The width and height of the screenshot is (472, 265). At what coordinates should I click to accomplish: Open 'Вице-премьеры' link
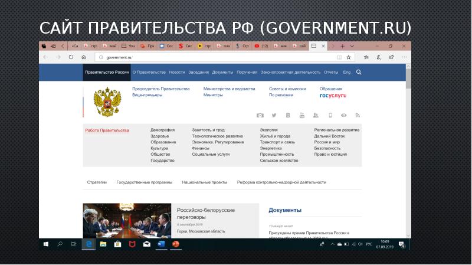point(147,95)
